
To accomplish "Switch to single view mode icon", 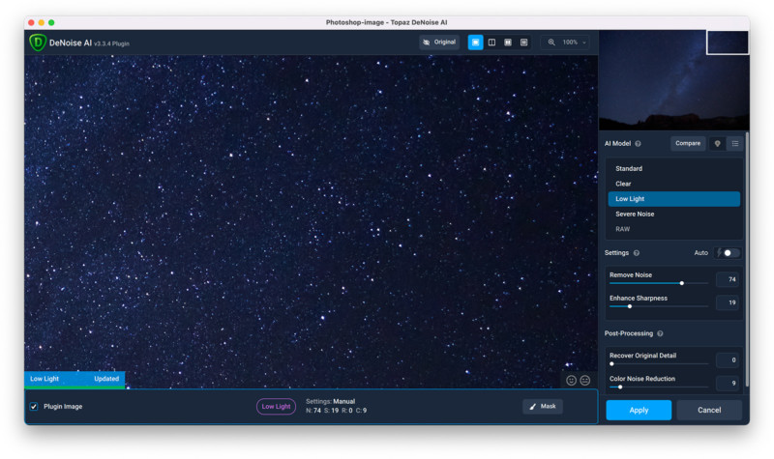I will (x=475, y=43).
